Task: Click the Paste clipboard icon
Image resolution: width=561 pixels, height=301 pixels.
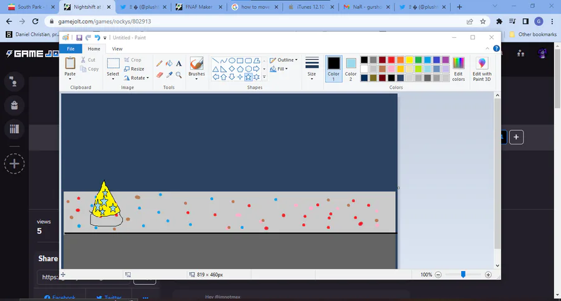Action: [x=70, y=63]
